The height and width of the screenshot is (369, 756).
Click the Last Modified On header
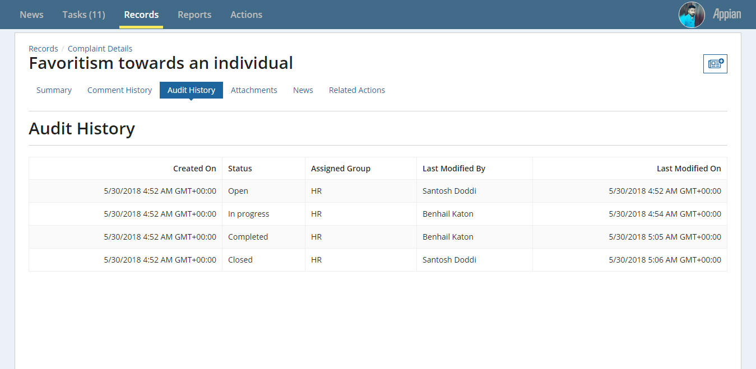689,169
